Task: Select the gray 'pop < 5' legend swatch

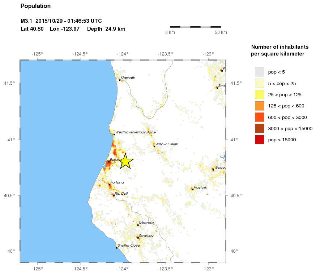Action: (260, 72)
